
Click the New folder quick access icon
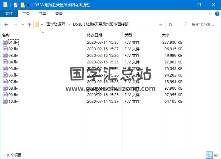pos(22,5)
